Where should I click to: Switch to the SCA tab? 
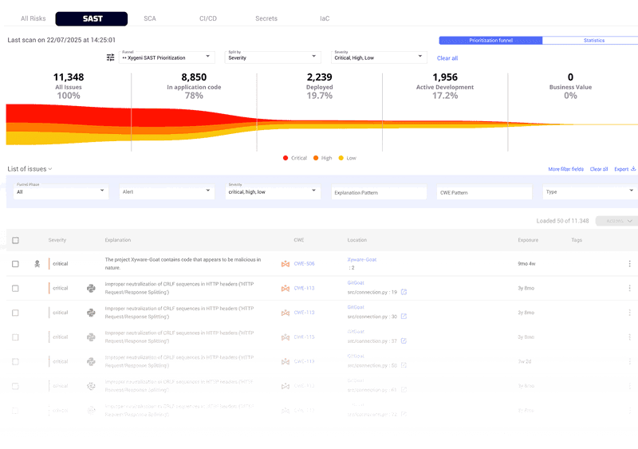pos(150,18)
